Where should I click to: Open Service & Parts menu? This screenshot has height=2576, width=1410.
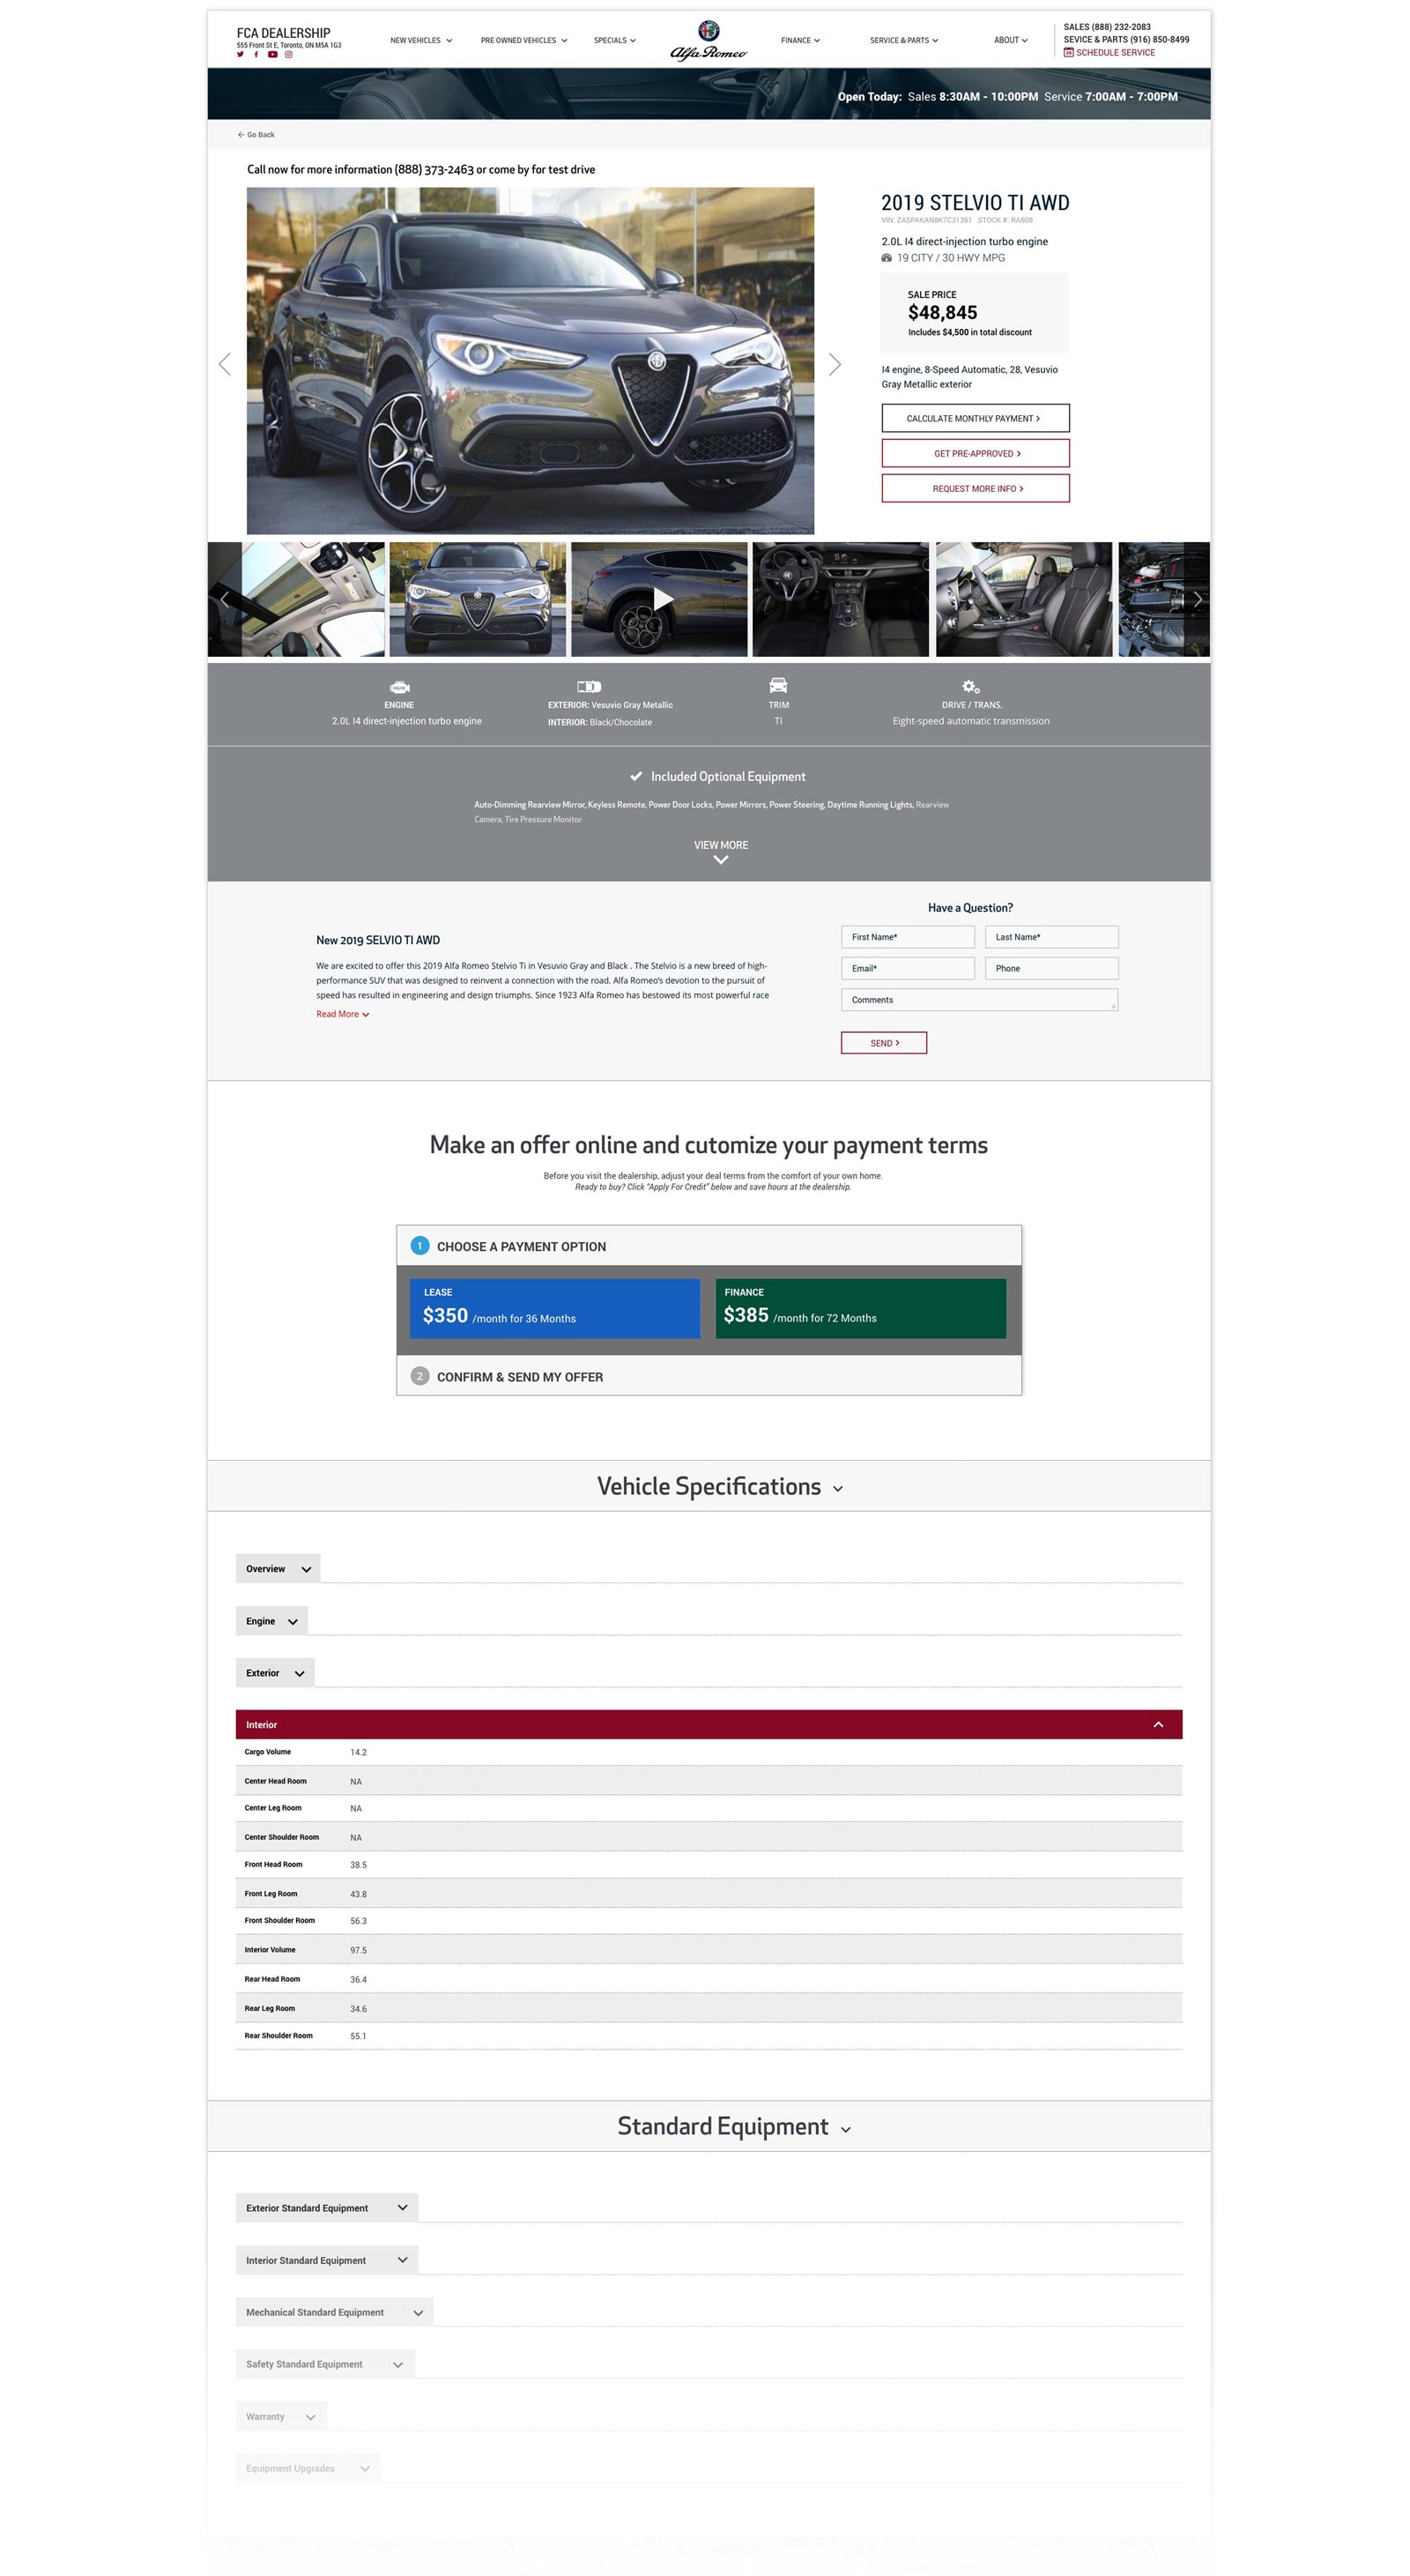click(903, 41)
